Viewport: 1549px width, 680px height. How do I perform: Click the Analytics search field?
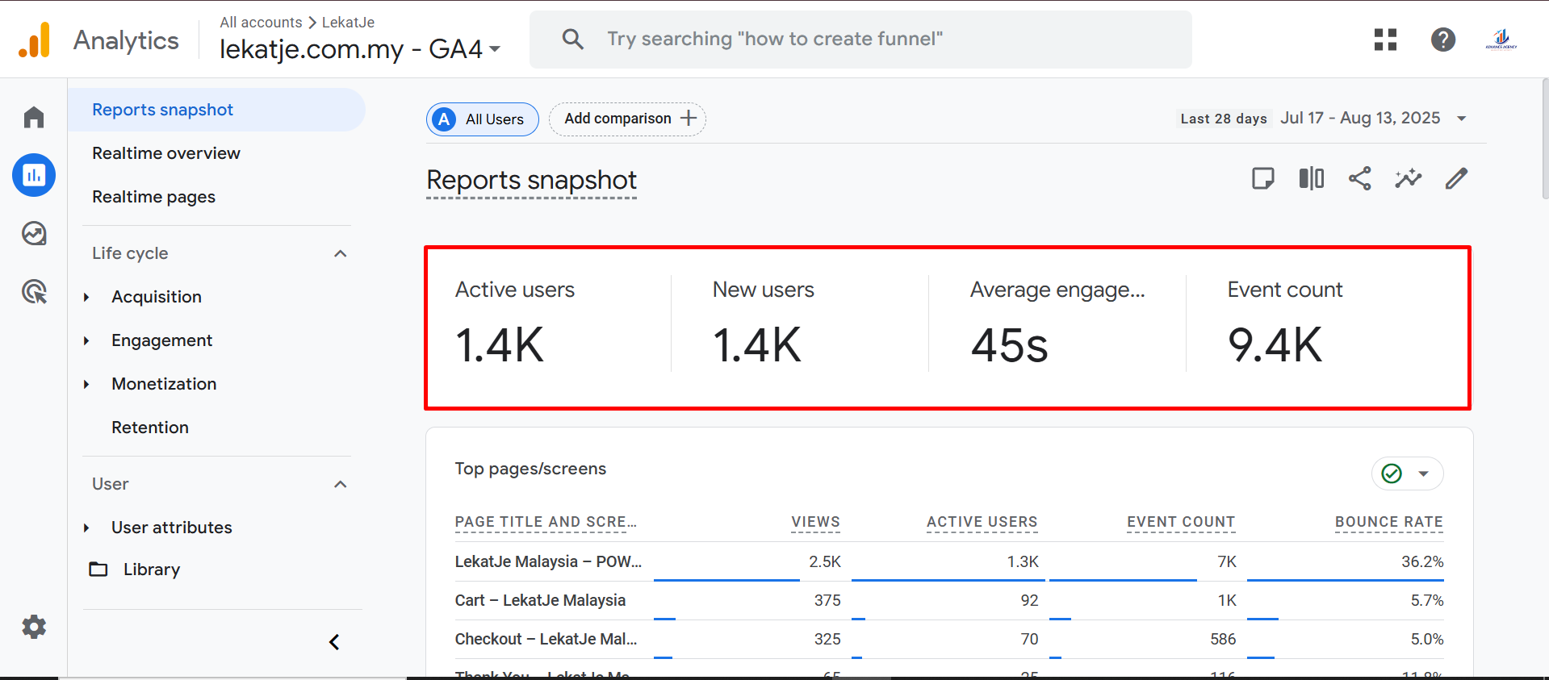860,40
